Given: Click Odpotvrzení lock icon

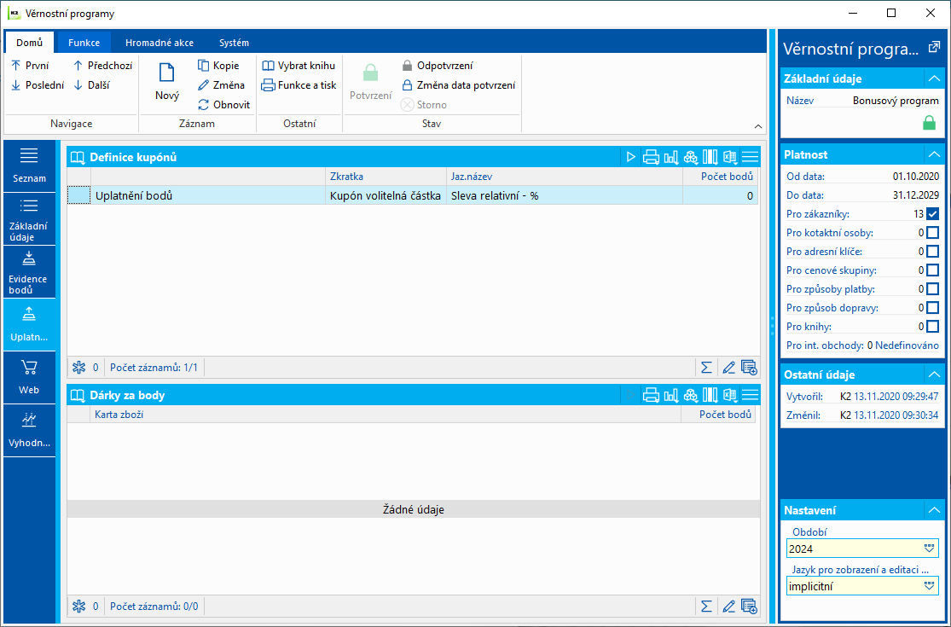Looking at the screenshot, I should click(407, 66).
